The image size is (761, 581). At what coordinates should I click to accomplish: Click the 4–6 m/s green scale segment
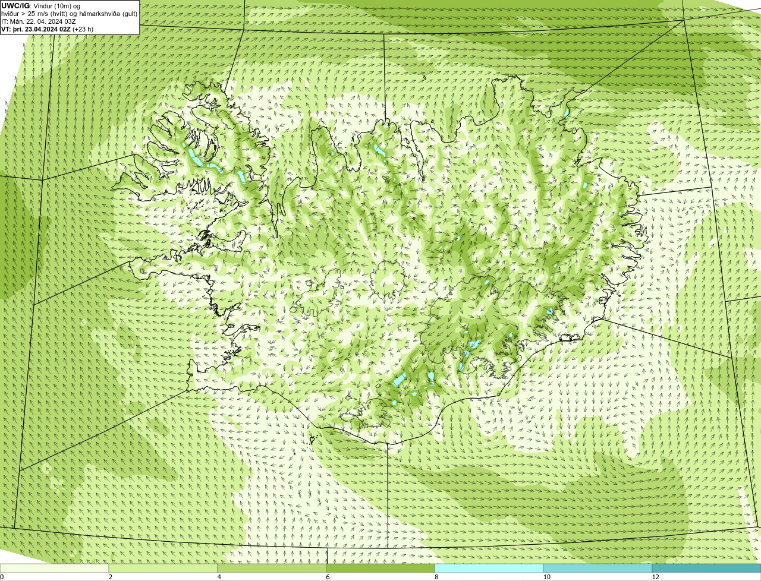pos(272,568)
